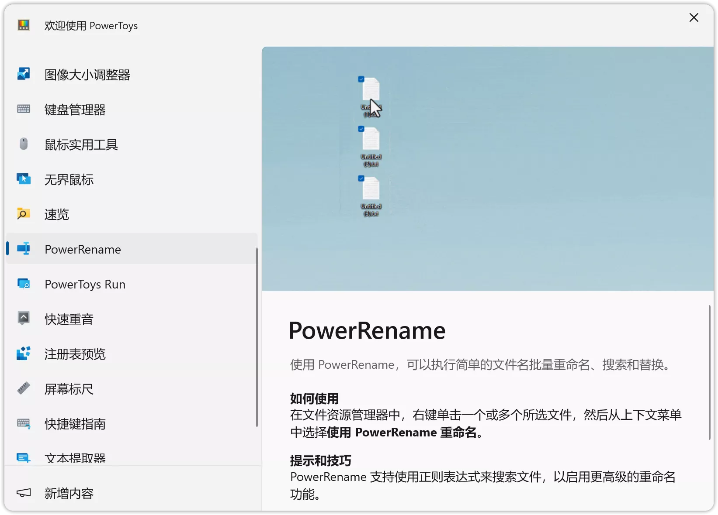Viewport: 718px width, 515px height.
Task: Uncheck Untitled (1).txt in the preview
Action: [x=361, y=79]
